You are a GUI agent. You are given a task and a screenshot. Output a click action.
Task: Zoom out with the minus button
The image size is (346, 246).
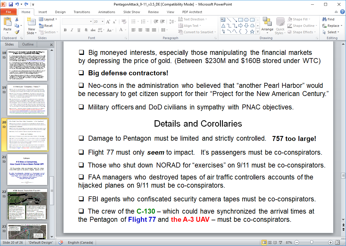click(x=297, y=242)
